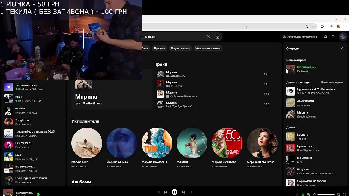This screenshot has width=349, height=196.
Task: Skip to the next track
Action: point(183,192)
